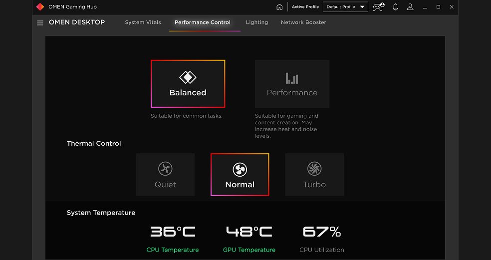
Task: Click the 67% CPU utilization value
Action: [x=321, y=232]
